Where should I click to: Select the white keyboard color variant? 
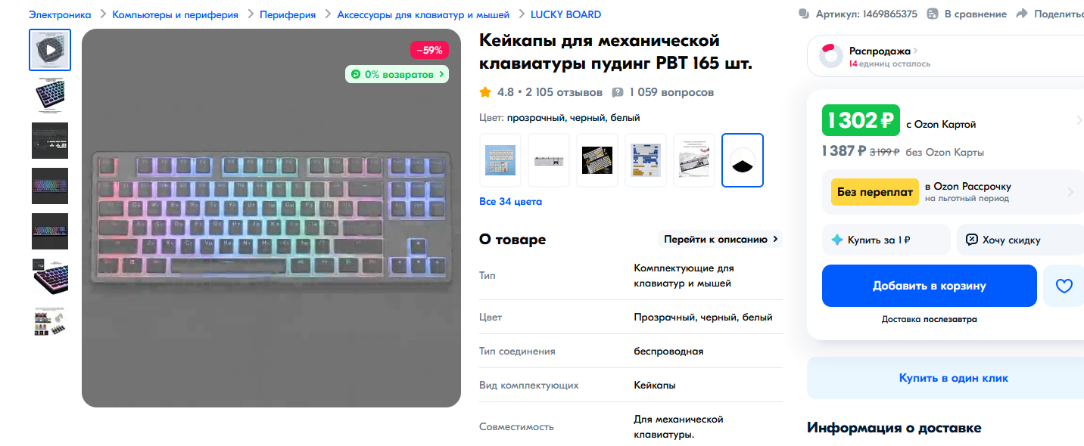click(549, 160)
